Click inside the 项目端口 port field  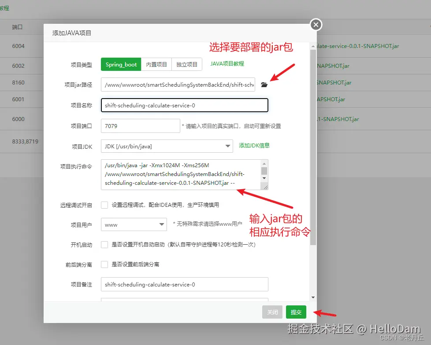coord(140,126)
